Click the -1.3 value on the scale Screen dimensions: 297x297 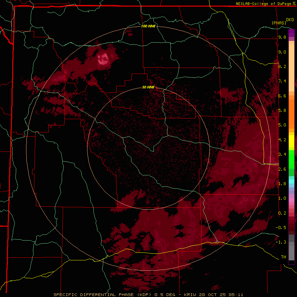(281, 242)
